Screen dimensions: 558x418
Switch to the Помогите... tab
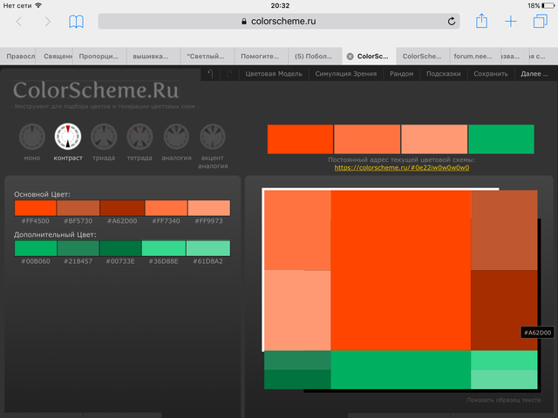[x=261, y=56]
